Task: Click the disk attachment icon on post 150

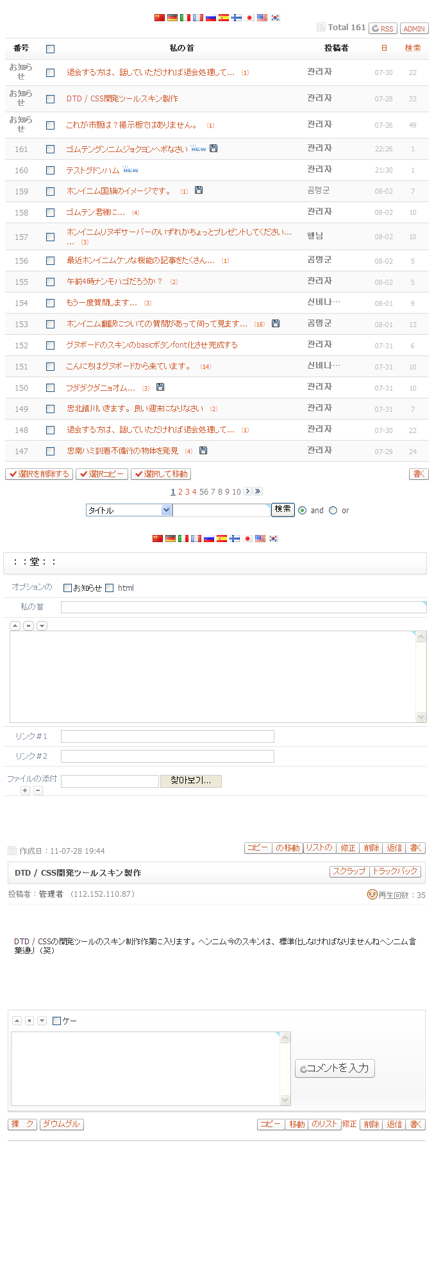Action: [x=160, y=387]
